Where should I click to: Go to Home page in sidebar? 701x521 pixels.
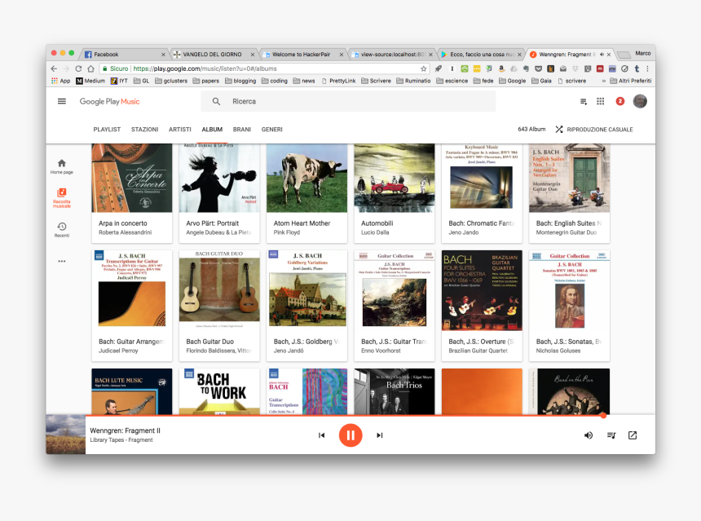tap(62, 166)
